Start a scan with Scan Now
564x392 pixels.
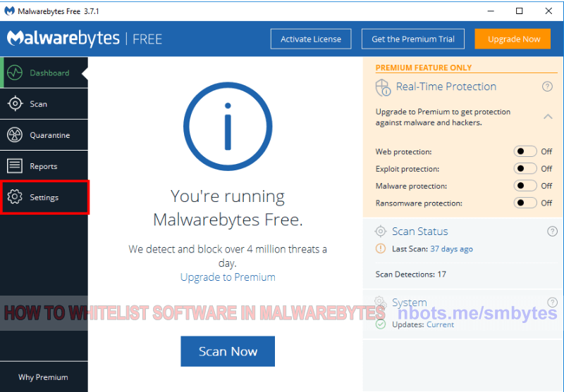click(x=228, y=351)
